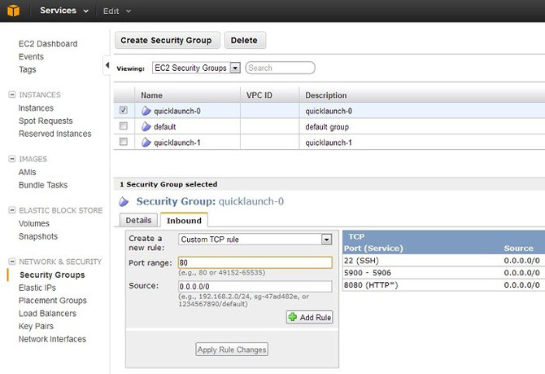The height and width of the screenshot is (374, 545).
Task: Check the default group checkbox
Action: click(x=124, y=126)
